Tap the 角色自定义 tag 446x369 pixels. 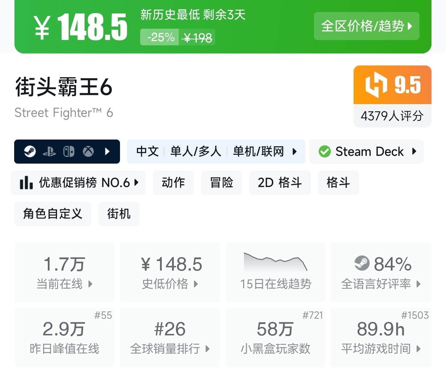coord(52,214)
